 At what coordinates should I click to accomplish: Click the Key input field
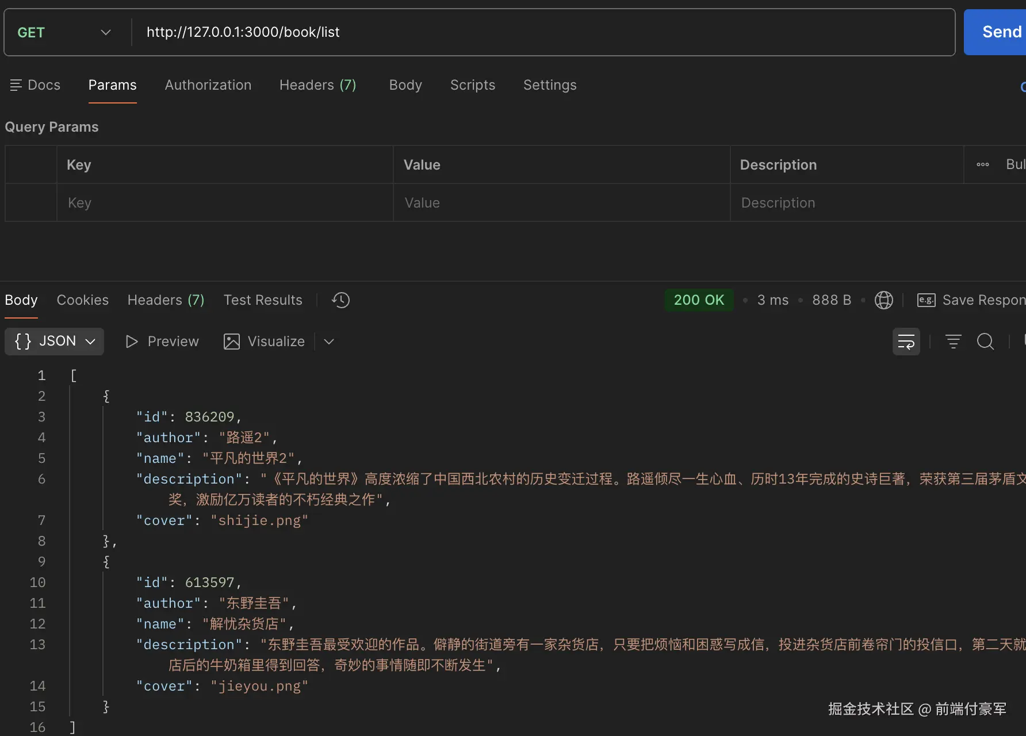point(225,203)
